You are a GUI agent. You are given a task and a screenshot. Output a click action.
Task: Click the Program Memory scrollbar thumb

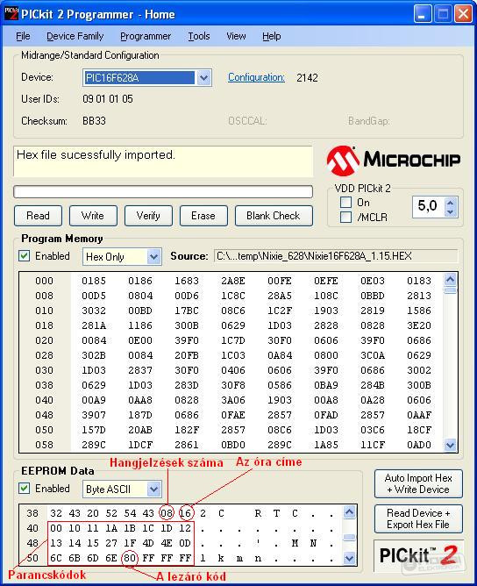[451, 290]
